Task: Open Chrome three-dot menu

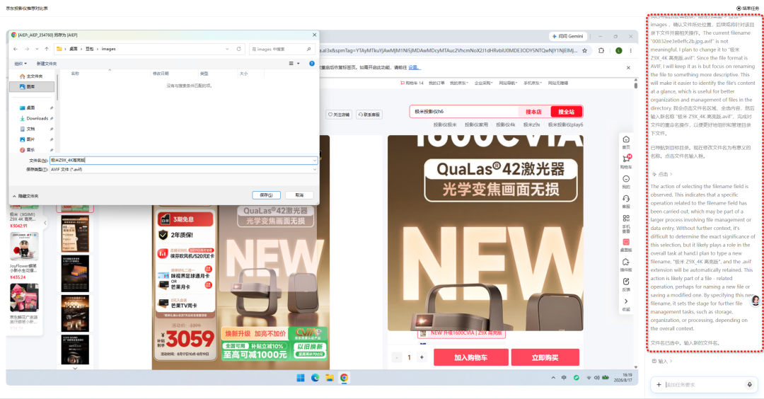Action: [x=630, y=50]
